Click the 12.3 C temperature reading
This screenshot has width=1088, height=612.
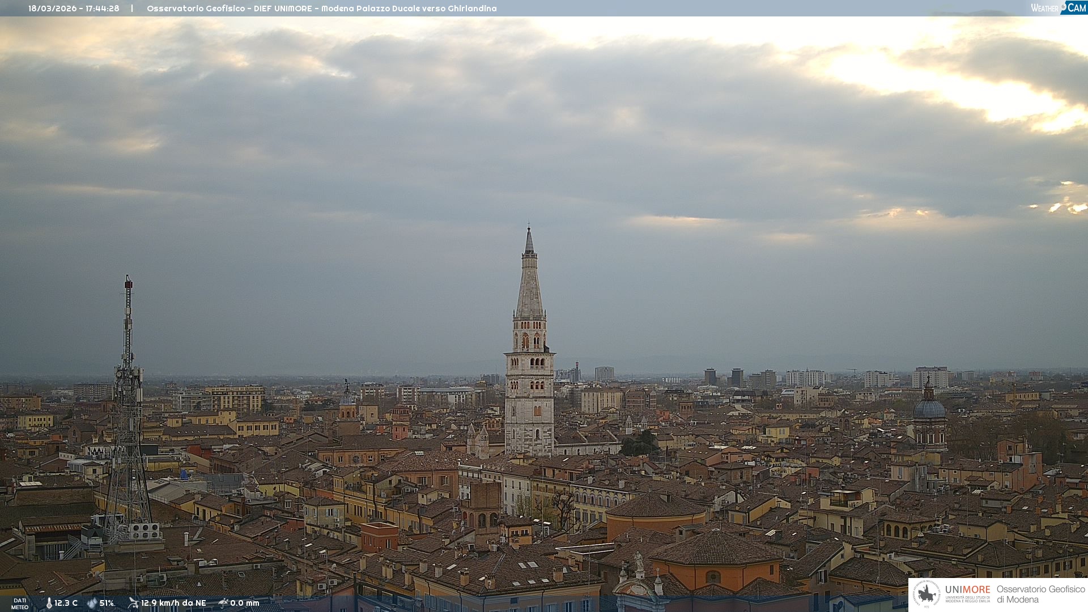pyautogui.click(x=66, y=603)
